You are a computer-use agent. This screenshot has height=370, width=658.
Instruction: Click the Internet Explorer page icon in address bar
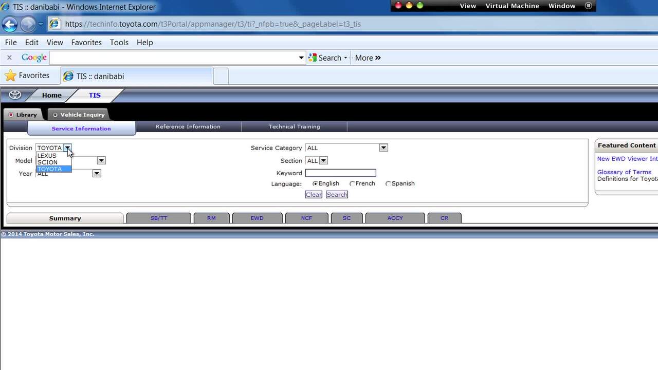(x=55, y=24)
